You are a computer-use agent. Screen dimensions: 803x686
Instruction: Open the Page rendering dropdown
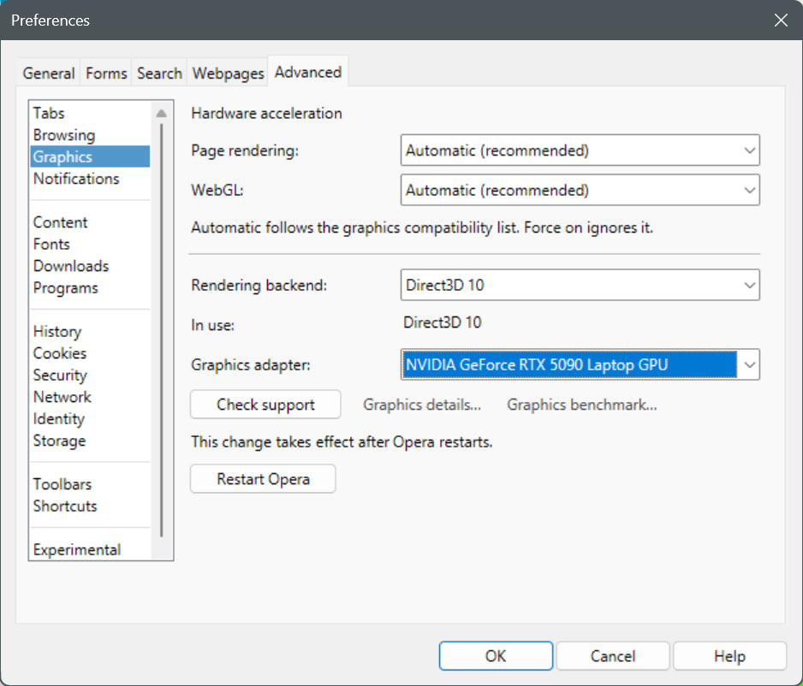tap(580, 151)
